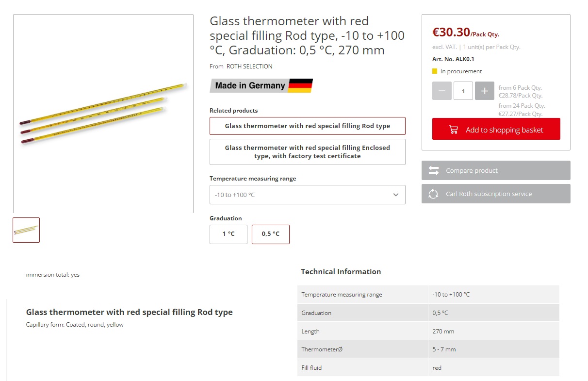Click the quantity input field
The image size is (588, 381).
tap(463, 91)
